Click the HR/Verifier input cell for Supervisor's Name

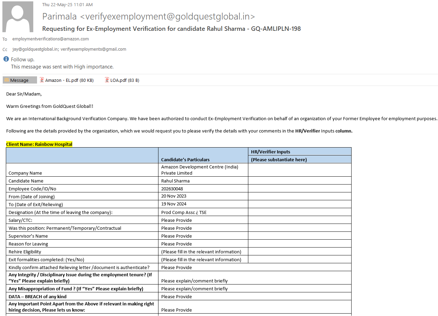[299, 236]
